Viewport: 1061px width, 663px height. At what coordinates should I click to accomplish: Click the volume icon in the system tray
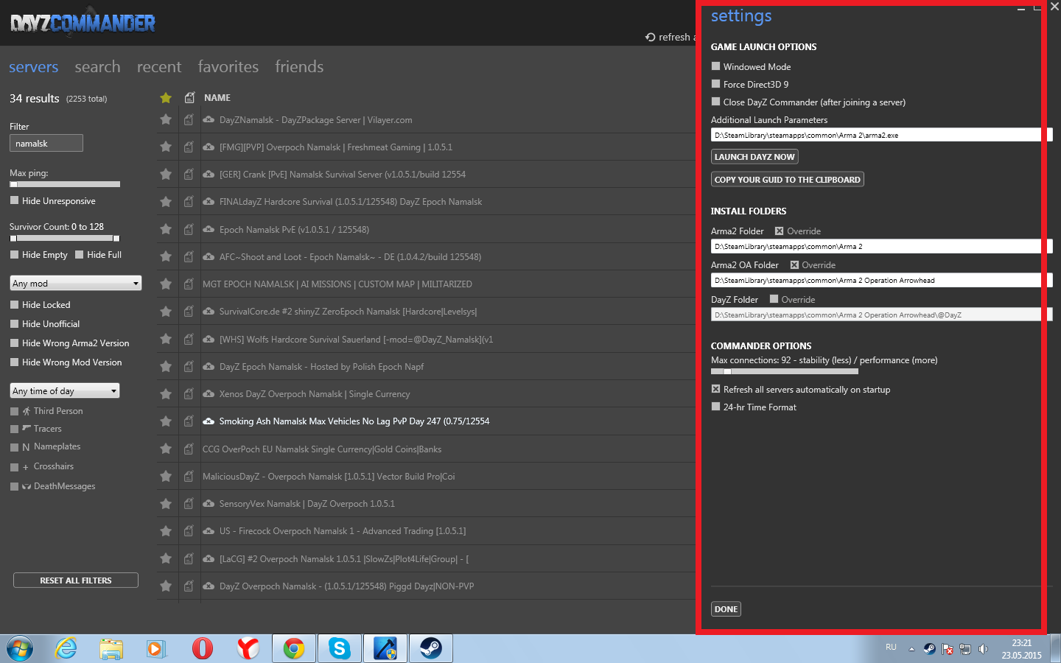(x=983, y=649)
